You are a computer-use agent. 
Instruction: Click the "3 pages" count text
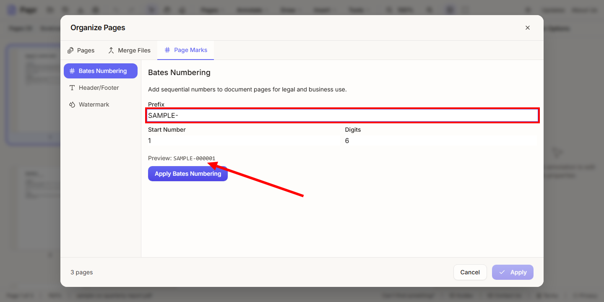tap(82, 272)
